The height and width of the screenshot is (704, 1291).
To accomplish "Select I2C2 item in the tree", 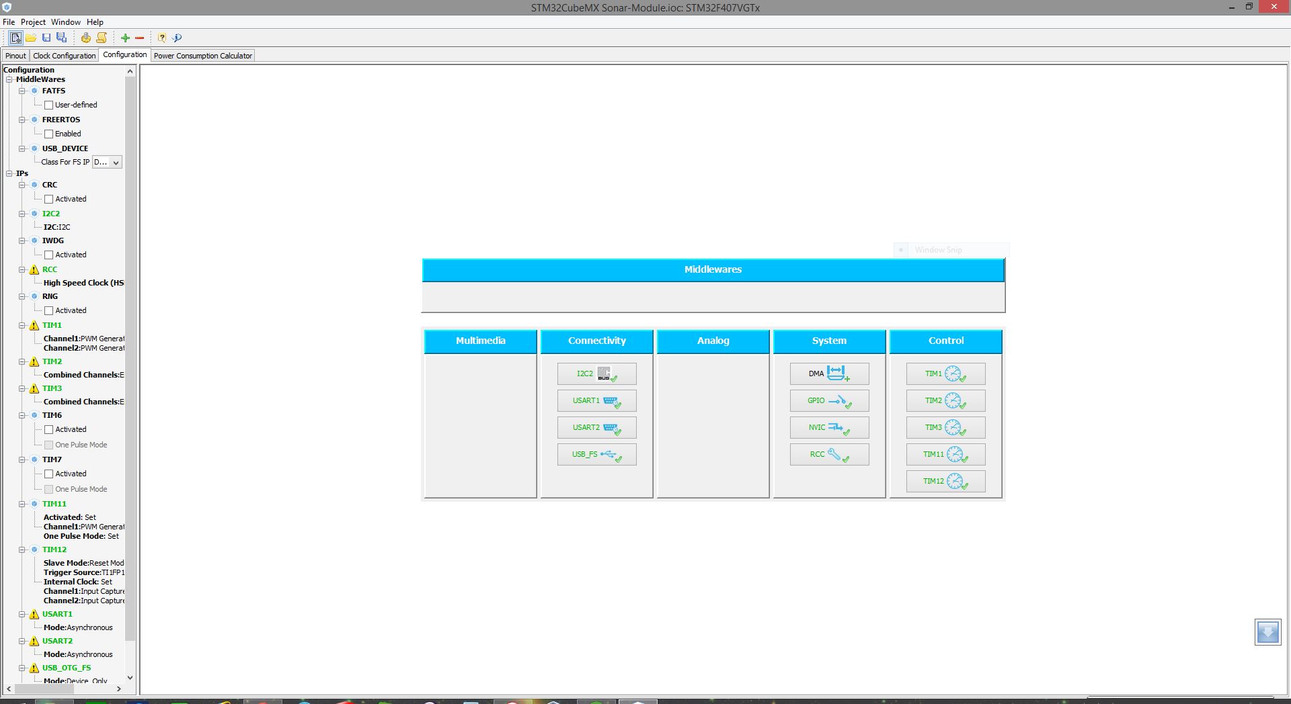I will [x=51, y=214].
